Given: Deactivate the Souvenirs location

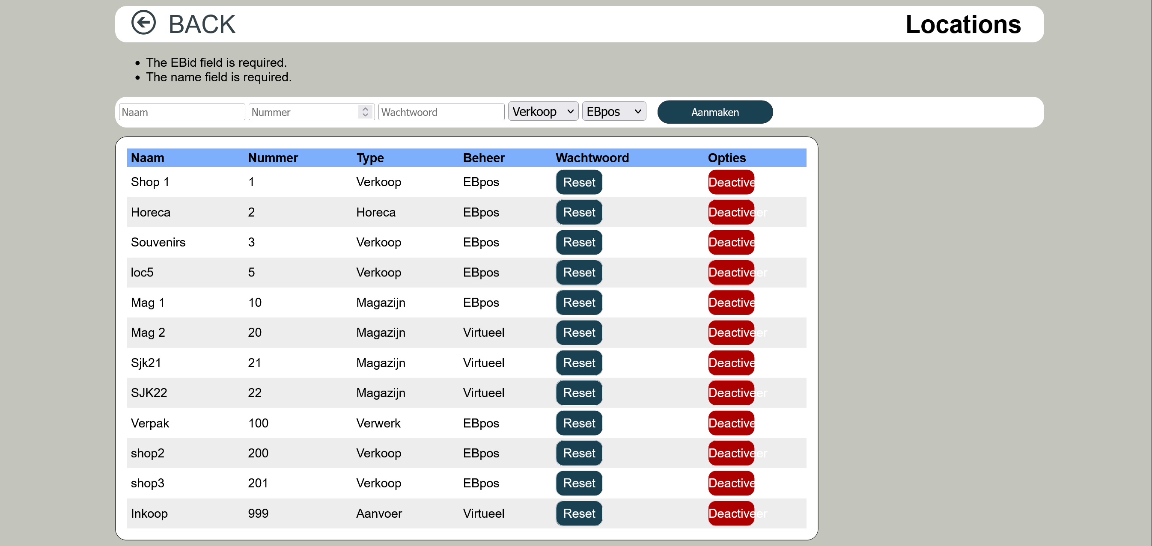Looking at the screenshot, I should (731, 242).
